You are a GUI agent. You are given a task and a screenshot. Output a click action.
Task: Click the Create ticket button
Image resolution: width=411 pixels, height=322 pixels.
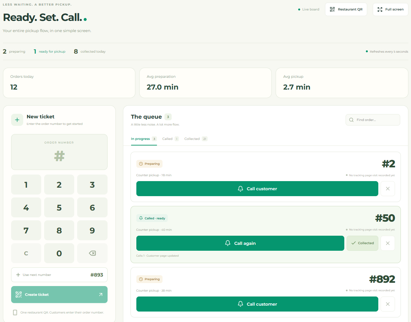pyautogui.click(x=59, y=295)
